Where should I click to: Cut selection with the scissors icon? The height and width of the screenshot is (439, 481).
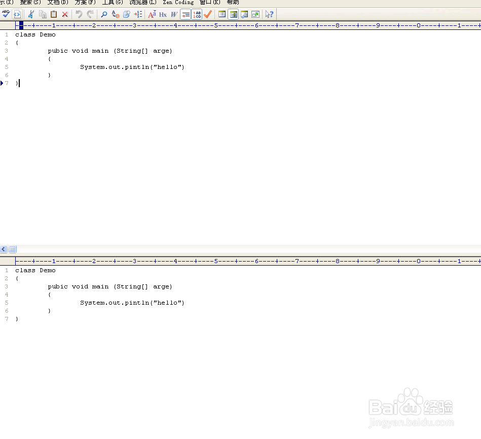(31, 14)
